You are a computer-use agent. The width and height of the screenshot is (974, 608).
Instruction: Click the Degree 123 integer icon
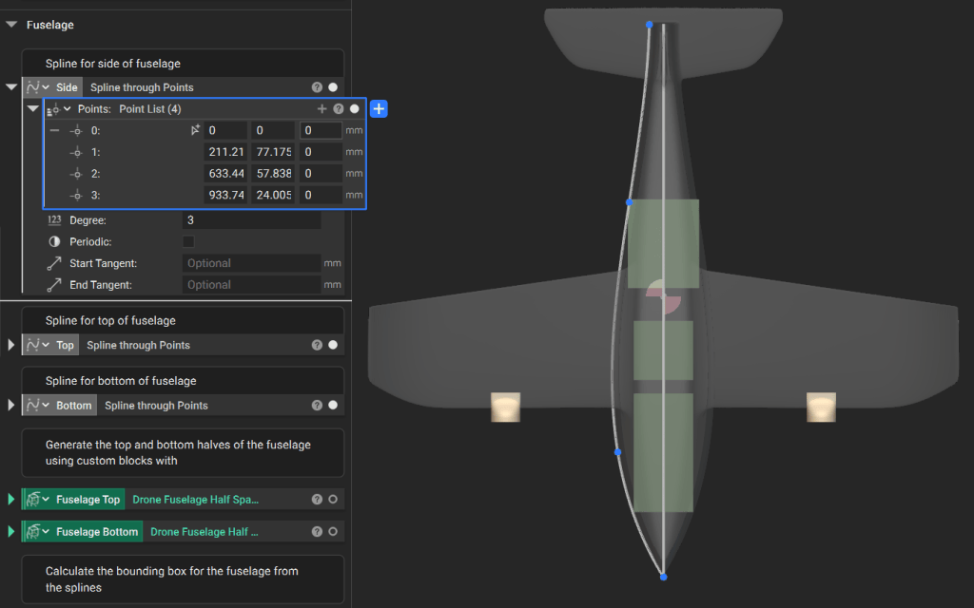pyautogui.click(x=54, y=220)
